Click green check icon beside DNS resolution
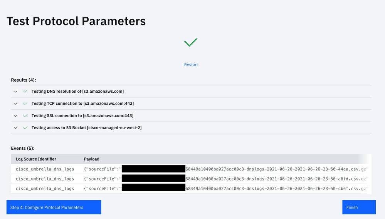 (25, 92)
